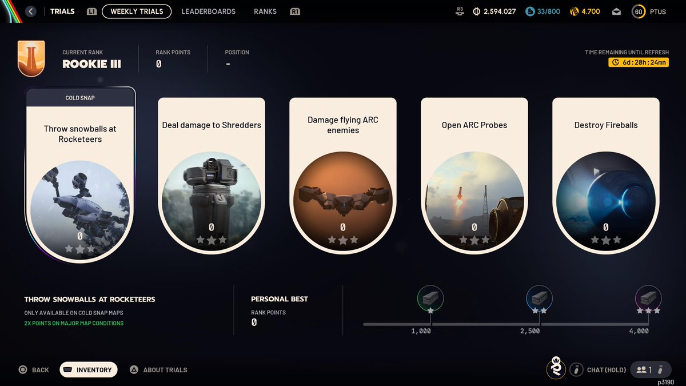This screenshot has height=386, width=686.
Task: Select the Deal damage to Shredders card
Action: tap(212, 175)
